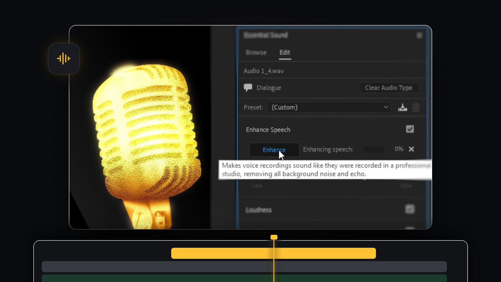Select the Edit tab

click(285, 53)
